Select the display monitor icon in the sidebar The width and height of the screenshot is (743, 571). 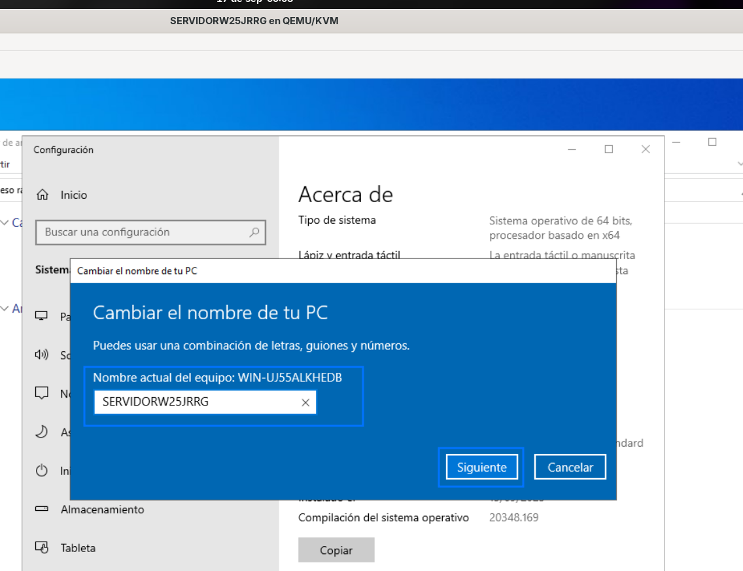coord(42,316)
